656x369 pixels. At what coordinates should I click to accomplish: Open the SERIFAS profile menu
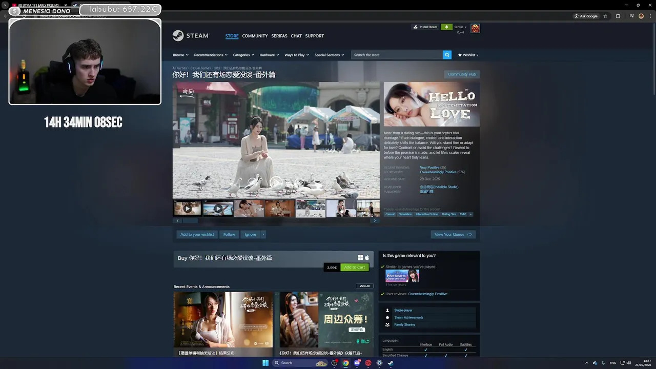coord(279,36)
